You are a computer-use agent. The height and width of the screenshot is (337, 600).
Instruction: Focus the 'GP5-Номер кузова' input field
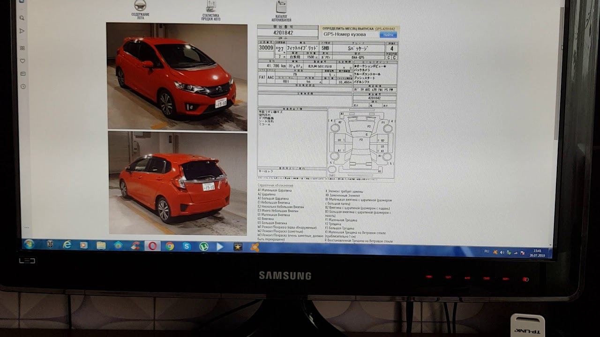click(x=350, y=35)
